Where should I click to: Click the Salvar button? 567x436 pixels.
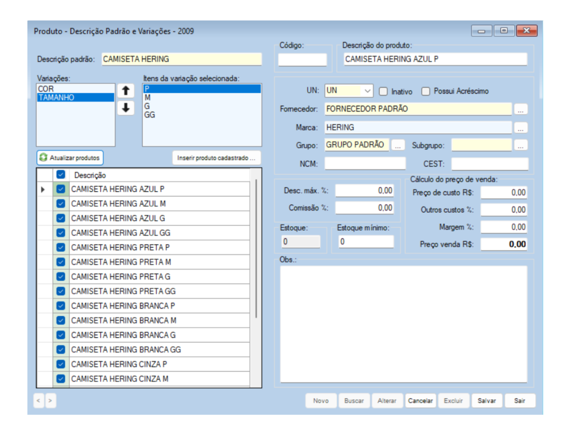pos(487,401)
